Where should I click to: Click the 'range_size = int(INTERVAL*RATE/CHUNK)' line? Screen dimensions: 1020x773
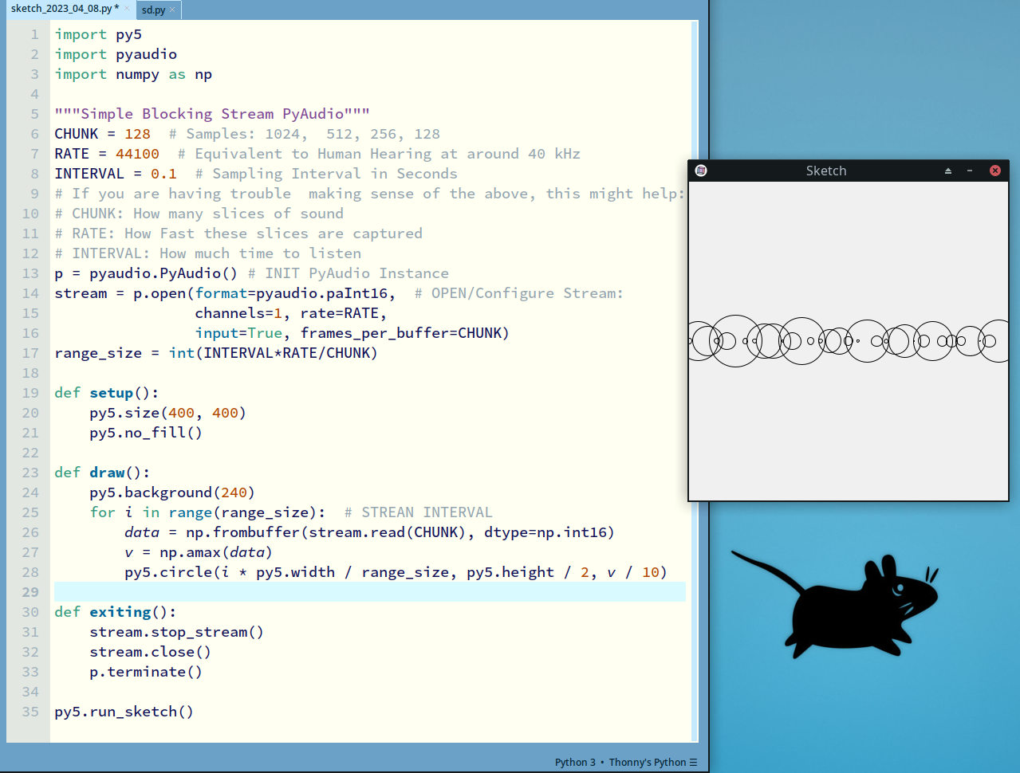tap(216, 353)
